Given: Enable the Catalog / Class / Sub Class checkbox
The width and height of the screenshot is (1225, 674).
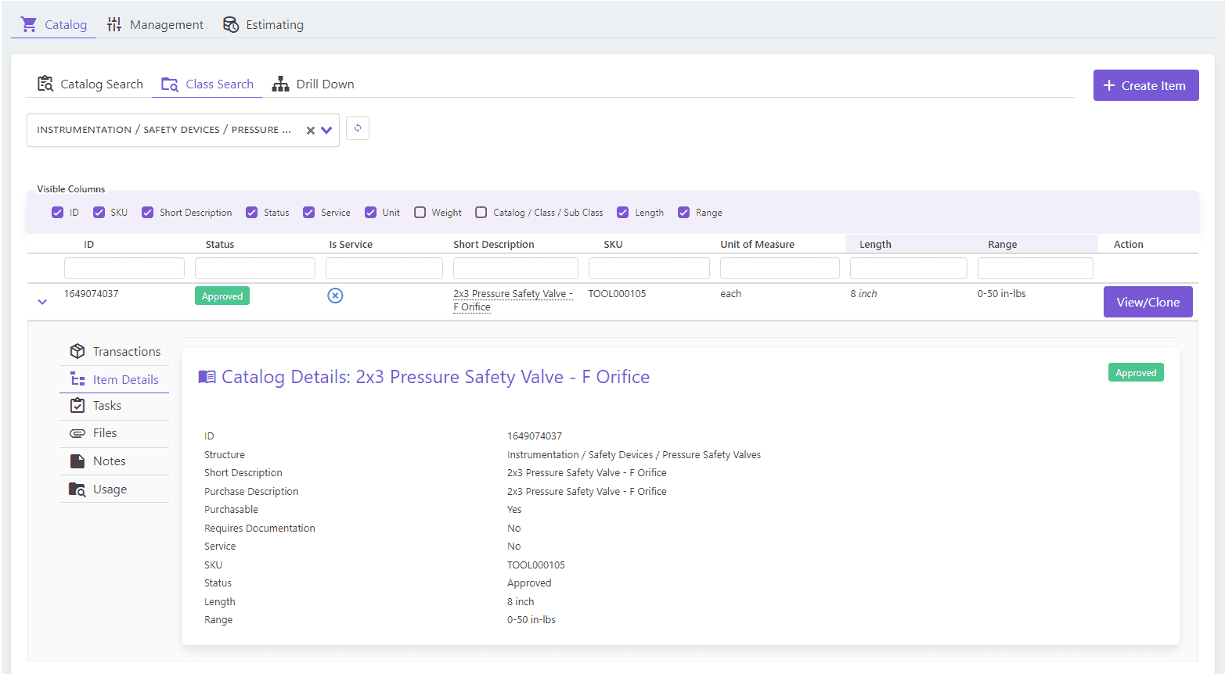Looking at the screenshot, I should (481, 212).
